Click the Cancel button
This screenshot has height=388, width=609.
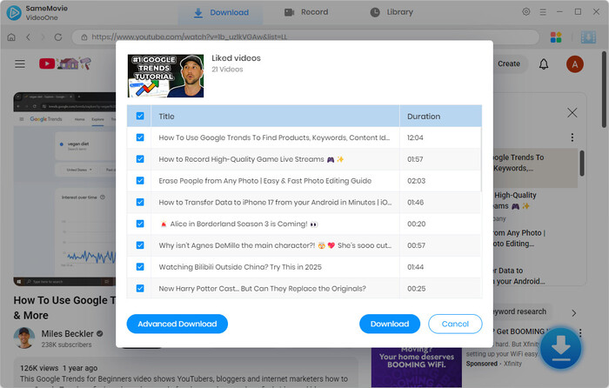click(455, 324)
